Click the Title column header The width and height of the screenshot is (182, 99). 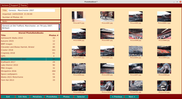[3, 35]
